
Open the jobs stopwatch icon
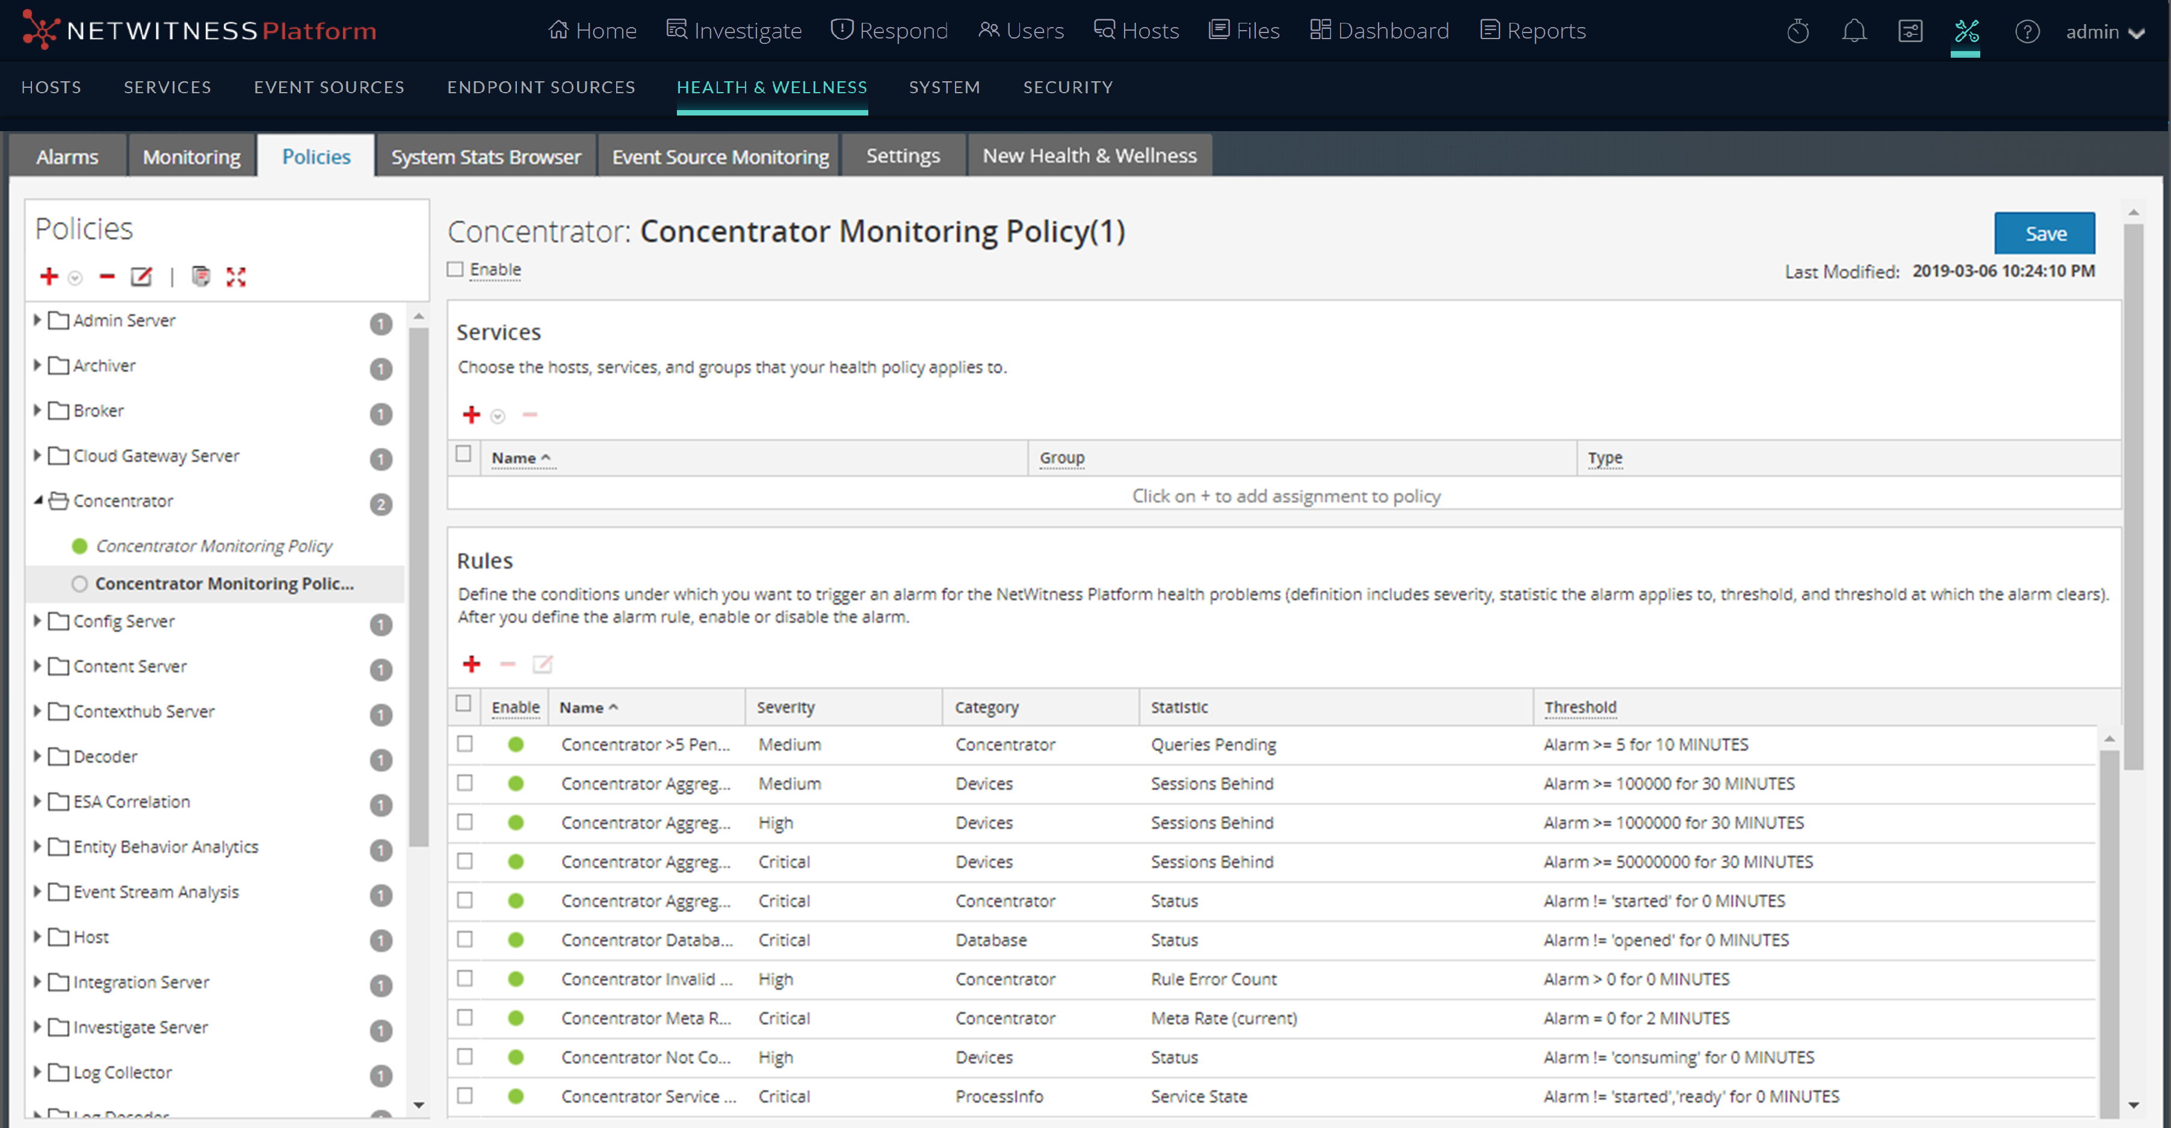(1798, 31)
